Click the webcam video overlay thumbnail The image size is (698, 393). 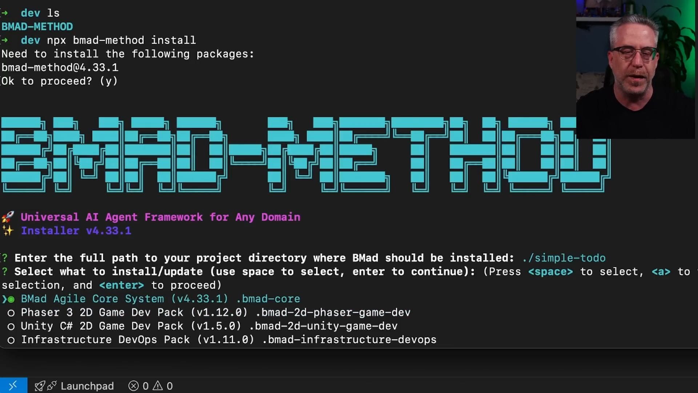[635, 69]
